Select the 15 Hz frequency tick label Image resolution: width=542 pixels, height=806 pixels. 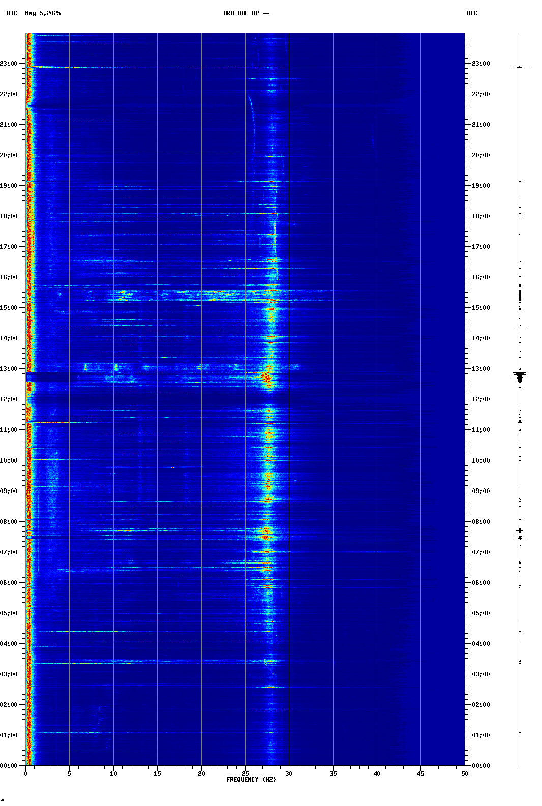157,774
